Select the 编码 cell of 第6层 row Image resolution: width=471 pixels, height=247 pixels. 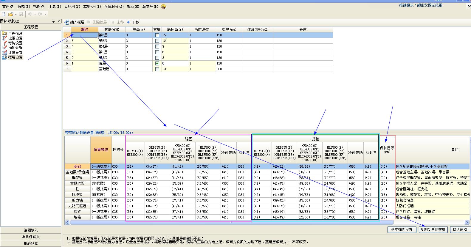tap(84, 35)
